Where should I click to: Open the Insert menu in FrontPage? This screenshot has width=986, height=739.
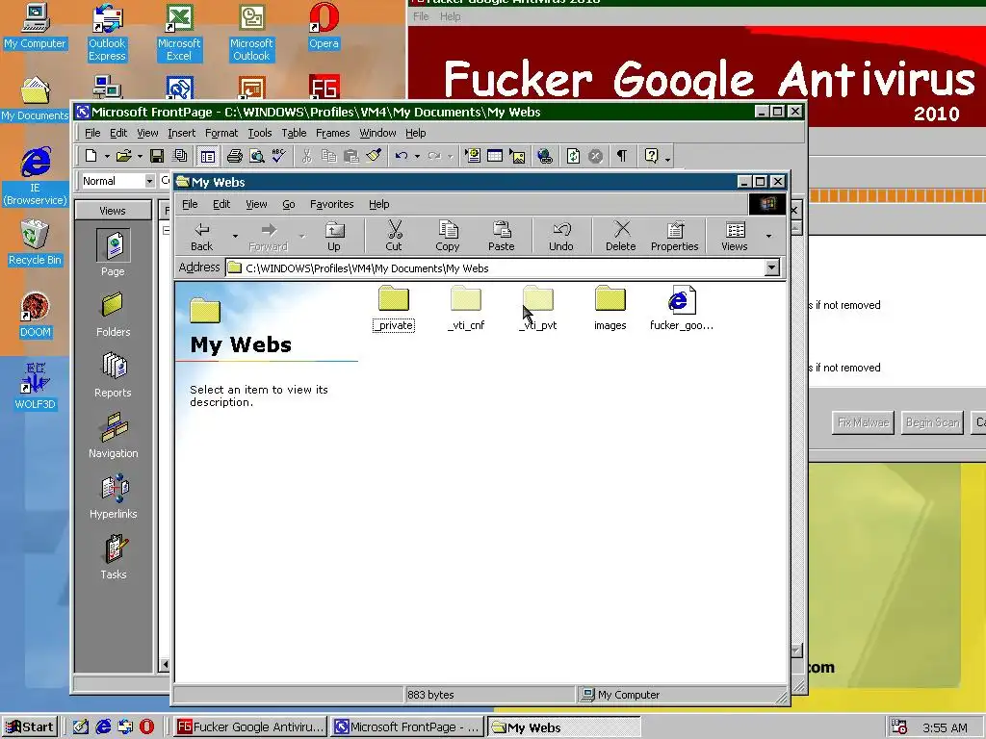[x=181, y=133]
